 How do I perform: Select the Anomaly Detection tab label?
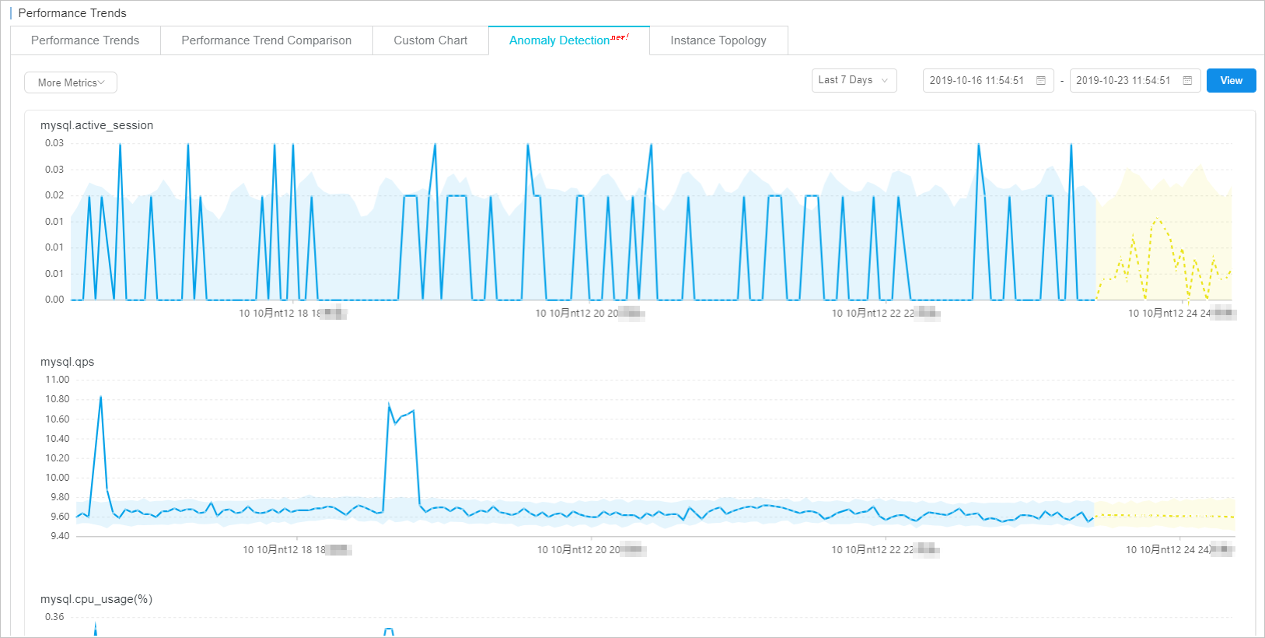click(x=559, y=40)
